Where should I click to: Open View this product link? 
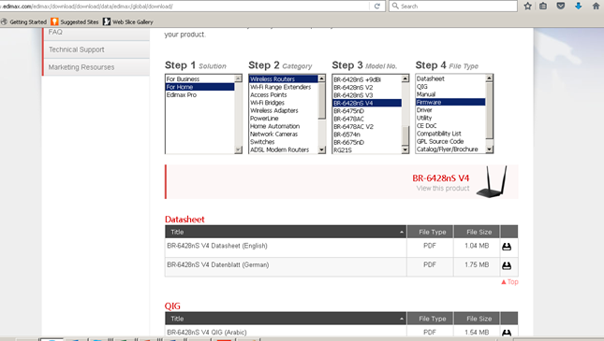(x=443, y=188)
